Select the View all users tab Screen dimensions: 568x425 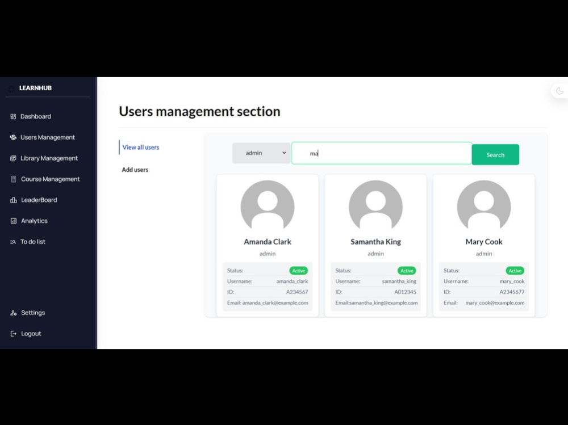140,148
